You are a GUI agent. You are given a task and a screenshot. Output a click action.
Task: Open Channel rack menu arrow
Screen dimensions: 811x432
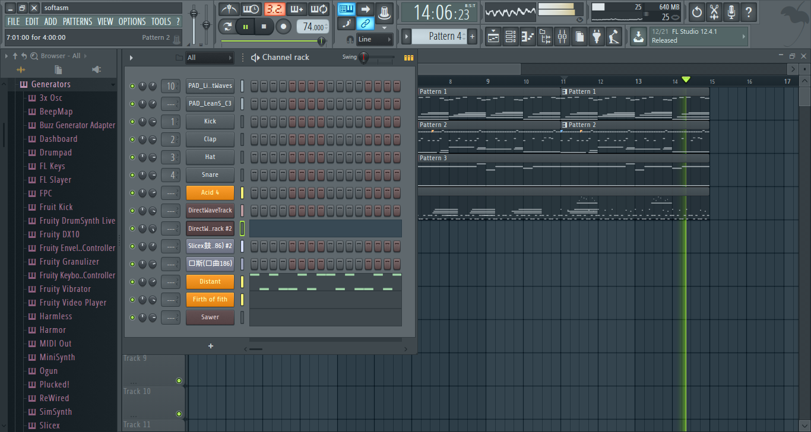[131, 58]
